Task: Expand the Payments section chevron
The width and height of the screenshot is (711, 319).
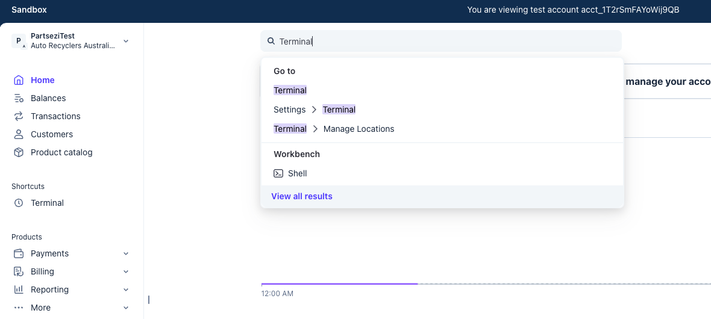Action: click(126, 253)
